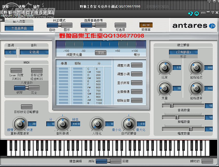Open the 彩色调 scale dropdown
This screenshot has width=219, height=167.
tap(34, 52)
